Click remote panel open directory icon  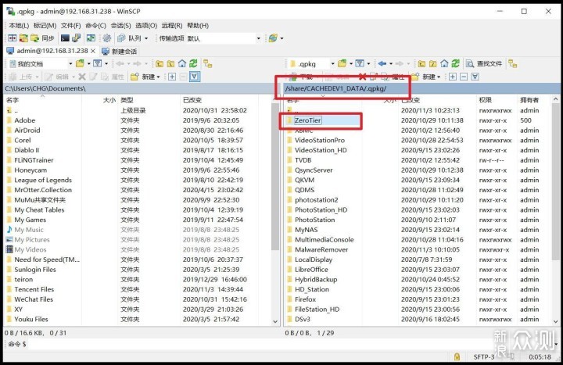[x=342, y=64]
